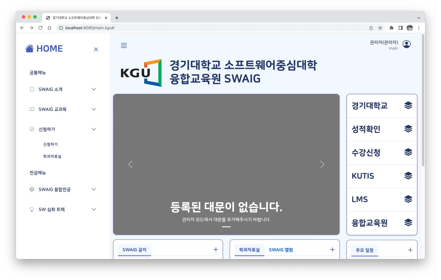Screen dimensions: 441x280
Task: Open the 관리자 user profile icon
Action: [x=406, y=44]
